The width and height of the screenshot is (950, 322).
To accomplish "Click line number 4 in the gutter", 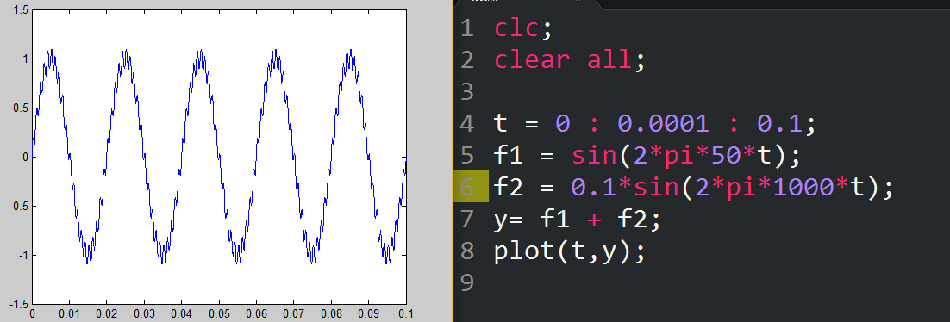I will tap(466, 124).
